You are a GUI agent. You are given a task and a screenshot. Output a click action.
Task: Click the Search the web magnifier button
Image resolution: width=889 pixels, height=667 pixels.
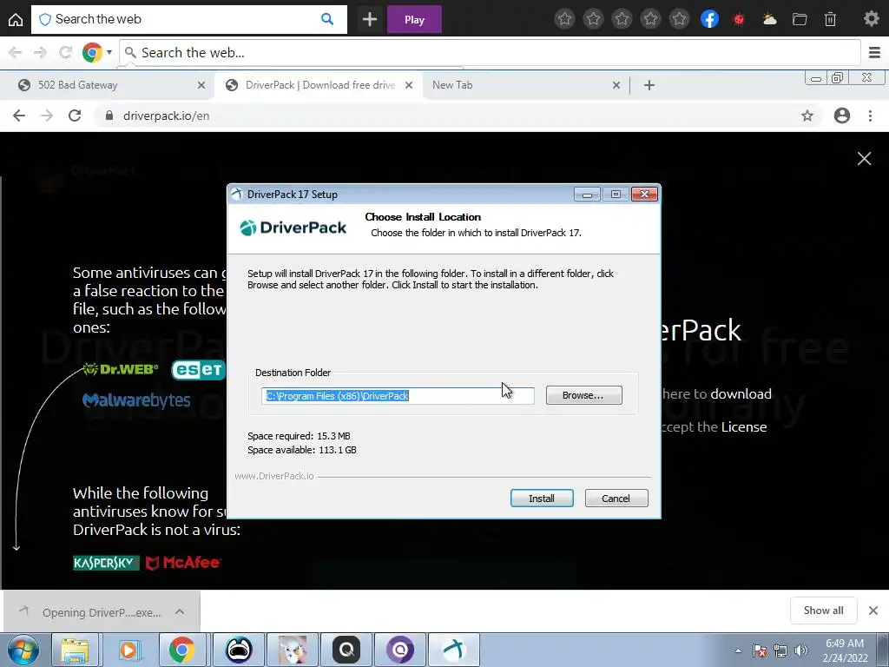327,19
